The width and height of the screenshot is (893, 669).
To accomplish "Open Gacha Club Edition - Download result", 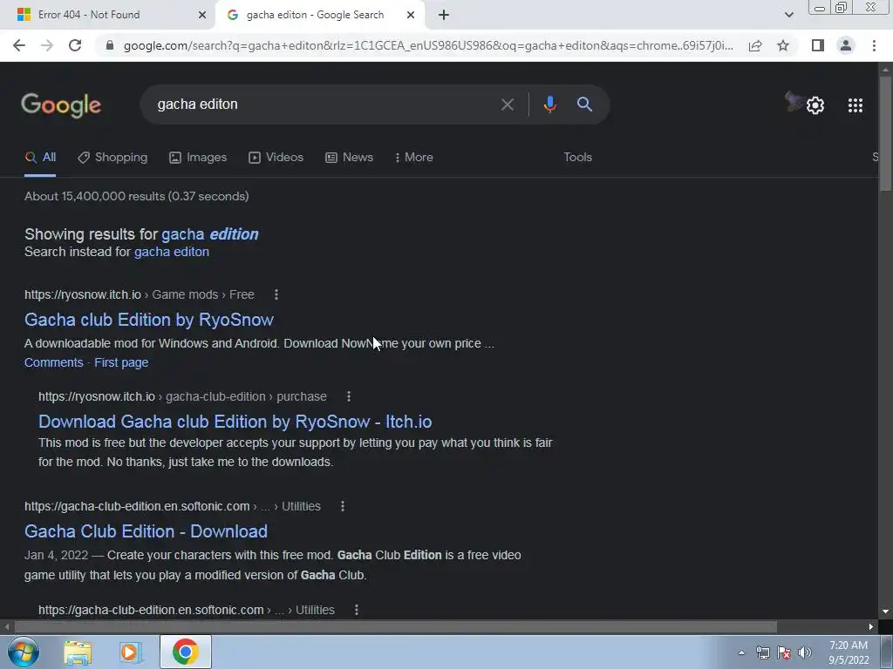I will pyautogui.click(x=146, y=531).
